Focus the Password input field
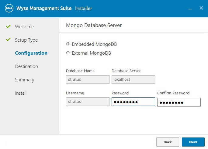This screenshot has width=208, height=149. pyautogui.click(x=133, y=102)
